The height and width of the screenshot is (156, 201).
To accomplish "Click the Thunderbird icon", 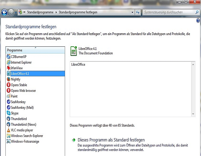I will click(8, 119).
